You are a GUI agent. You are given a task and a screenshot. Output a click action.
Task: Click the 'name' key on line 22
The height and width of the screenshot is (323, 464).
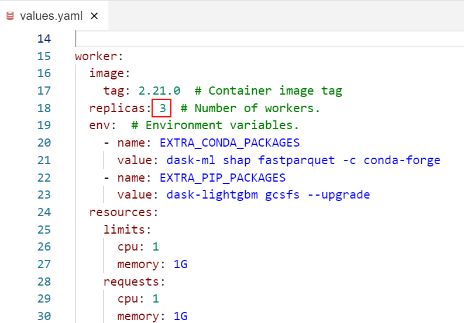[131, 178]
